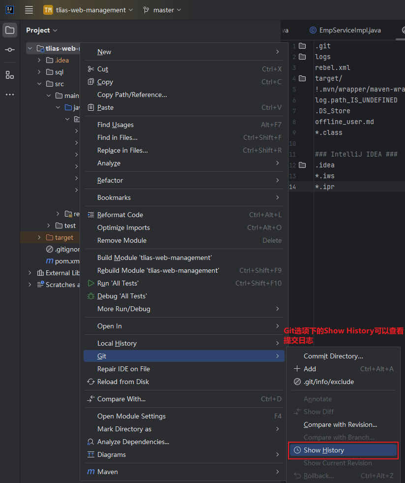Open the main hamburger menu

click(29, 10)
